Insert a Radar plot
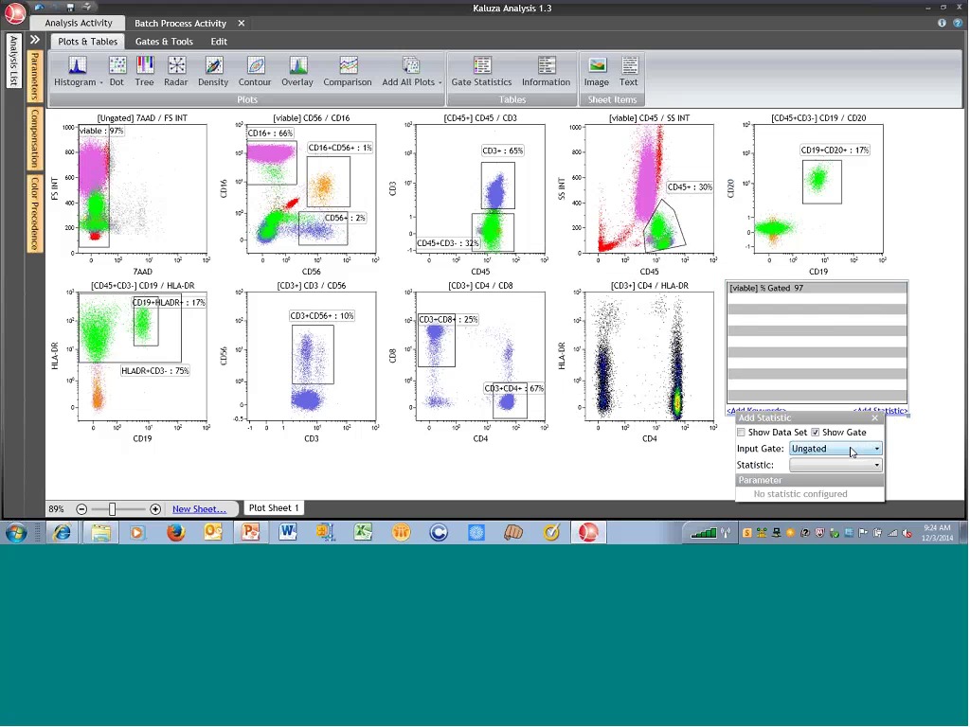This screenshot has width=970, height=727. (176, 71)
